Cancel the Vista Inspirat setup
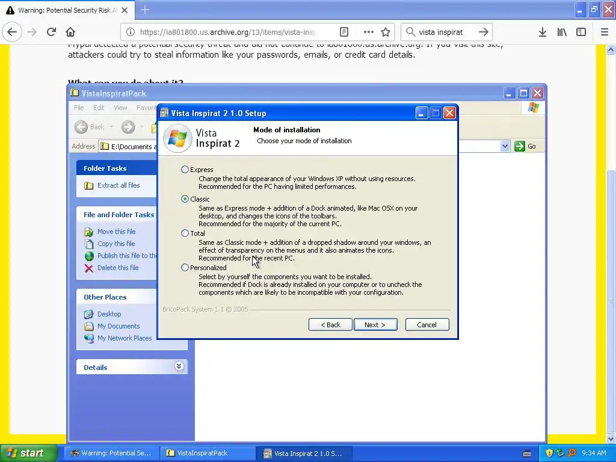616x462 pixels. (x=427, y=324)
